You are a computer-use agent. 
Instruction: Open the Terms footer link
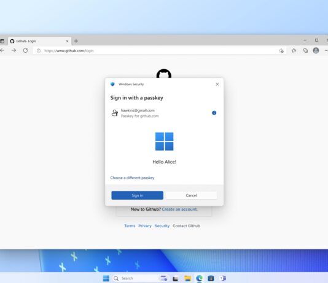pyautogui.click(x=130, y=226)
